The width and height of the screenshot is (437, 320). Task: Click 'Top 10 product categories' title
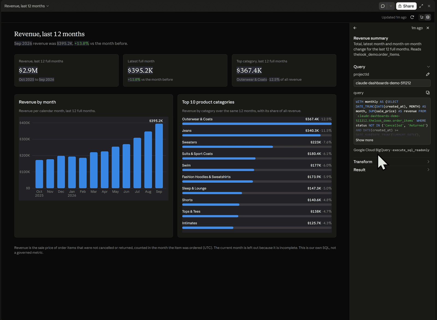[x=208, y=102]
